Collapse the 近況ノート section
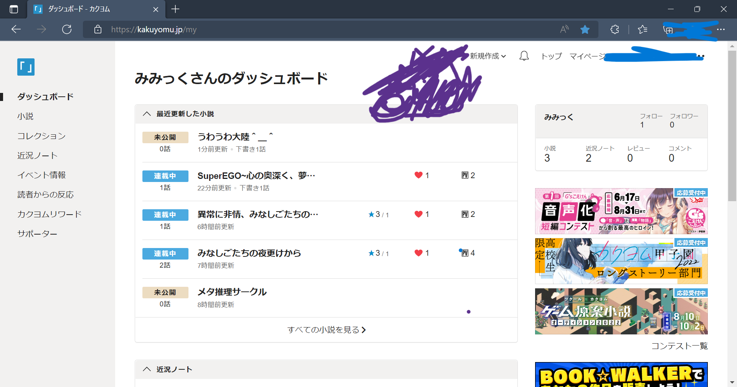 coord(147,369)
